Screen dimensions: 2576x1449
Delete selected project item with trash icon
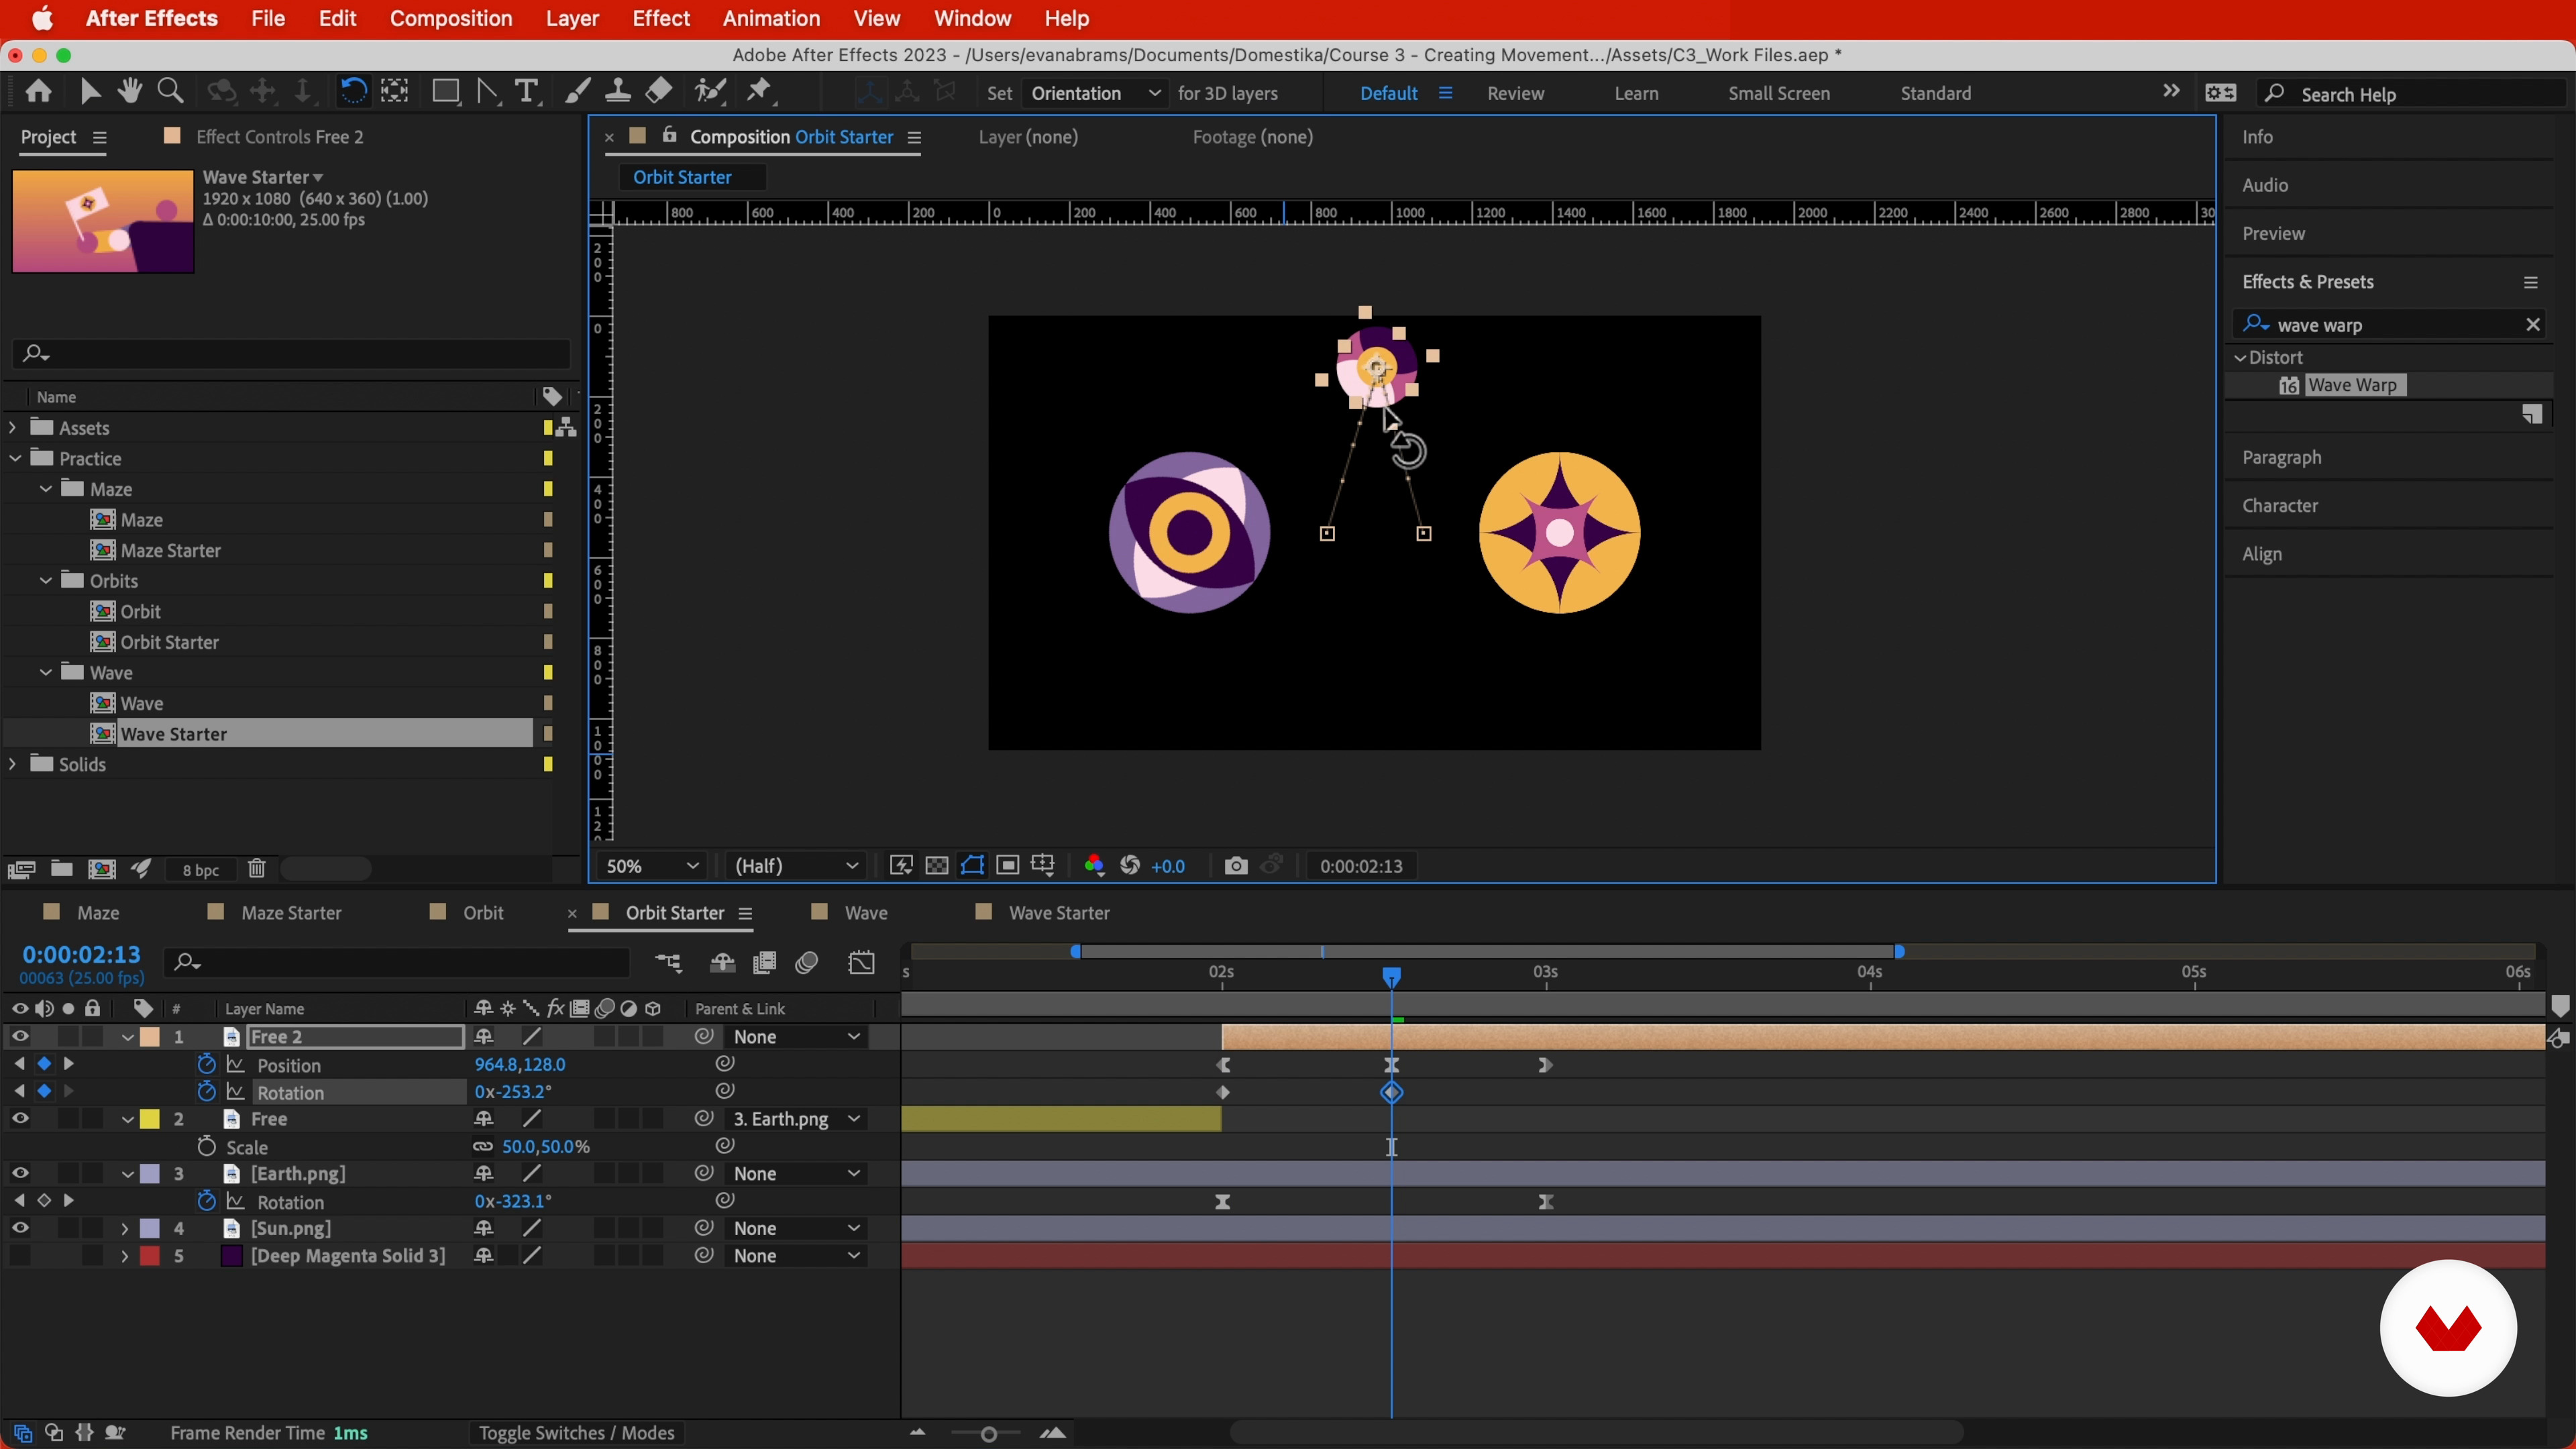click(257, 869)
